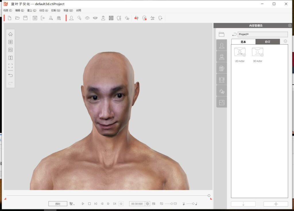294x211 pixels.
Task: Click the save project icon
Action: pos(25,18)
